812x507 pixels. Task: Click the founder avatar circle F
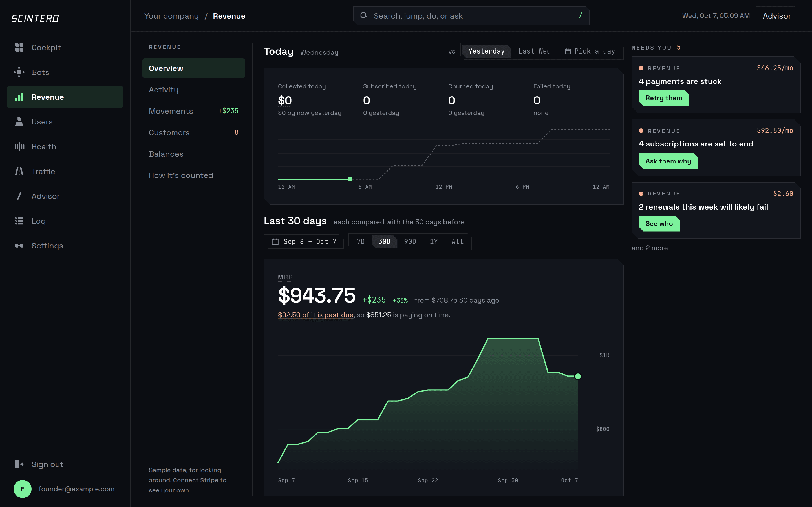(x=23, y=489)
